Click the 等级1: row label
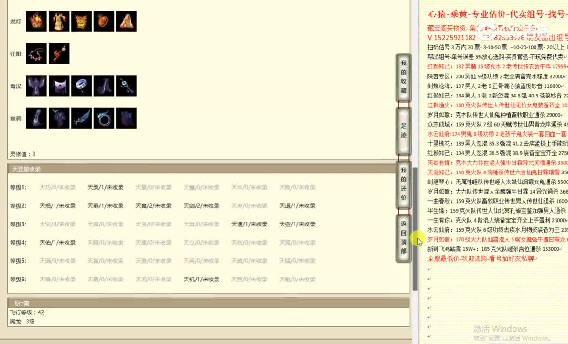Screen dimensions: 568x344 click(x=18, y=187)
